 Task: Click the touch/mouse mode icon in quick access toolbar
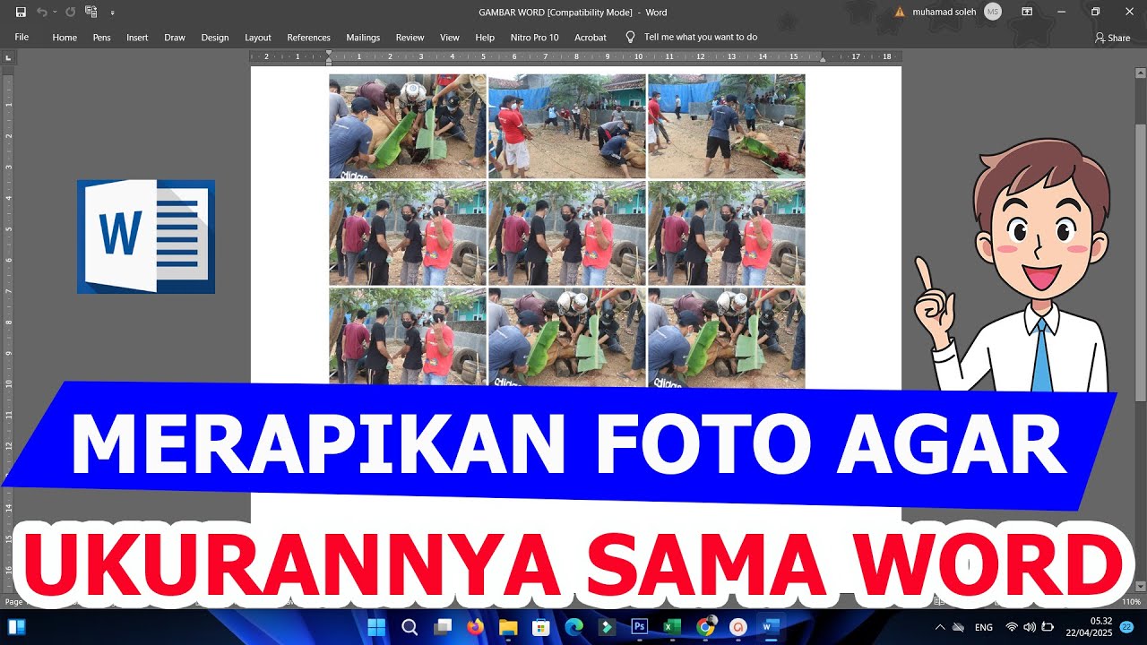(91, 12)
